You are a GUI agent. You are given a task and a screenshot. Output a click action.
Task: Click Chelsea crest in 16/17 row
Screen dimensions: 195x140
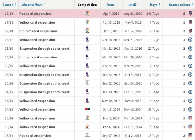[x=190, y=40]
